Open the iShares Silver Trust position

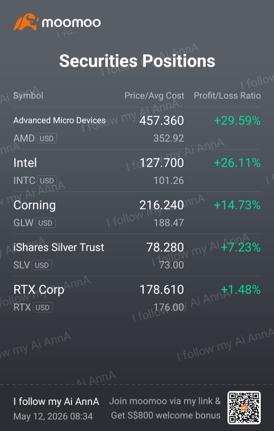[137, 255]
